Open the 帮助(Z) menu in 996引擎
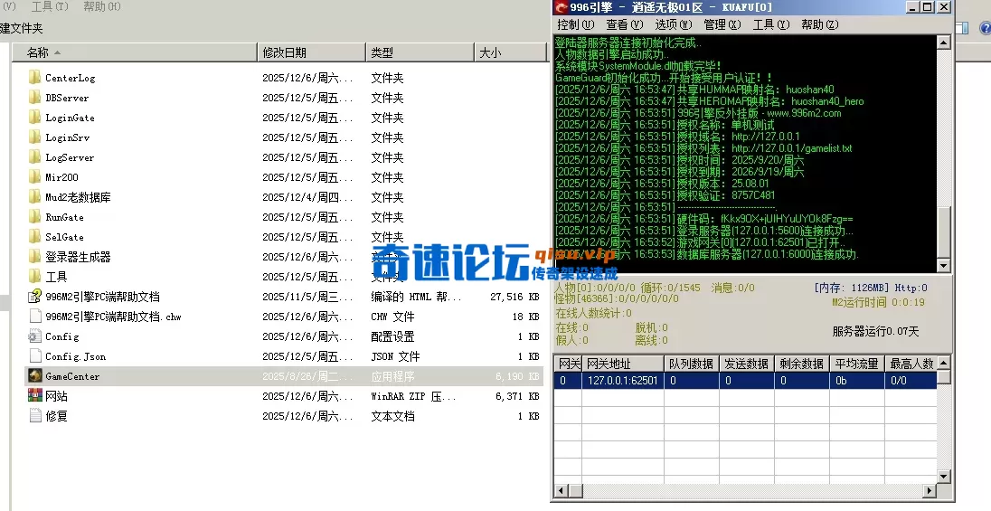 (820, 24)
